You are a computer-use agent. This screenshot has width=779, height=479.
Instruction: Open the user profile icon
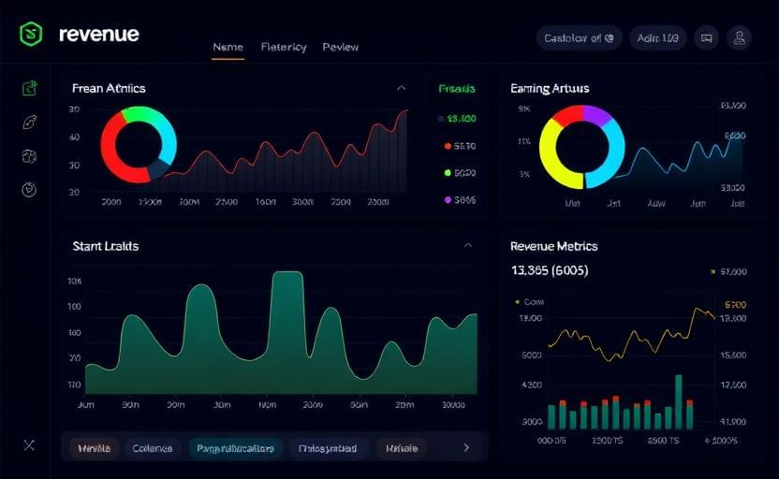pyautogui.click(x=740, y=37)
